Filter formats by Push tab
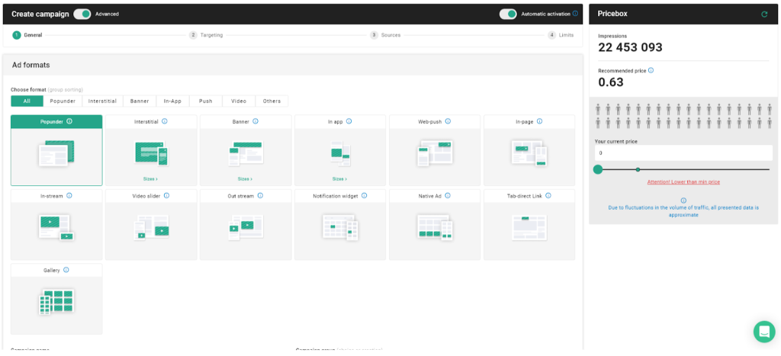Image resolution: width=781 pixels, height=356 pixels. (x=206, y=101)
